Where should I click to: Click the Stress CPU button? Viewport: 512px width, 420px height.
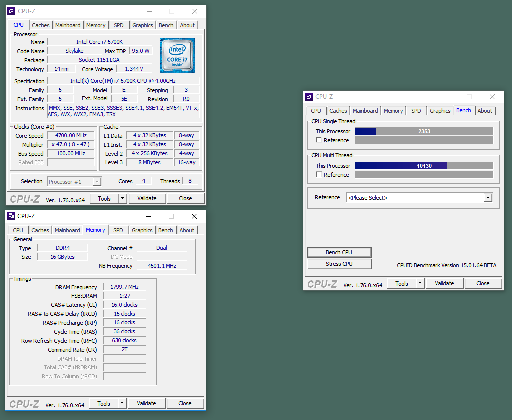click(339, 264)
